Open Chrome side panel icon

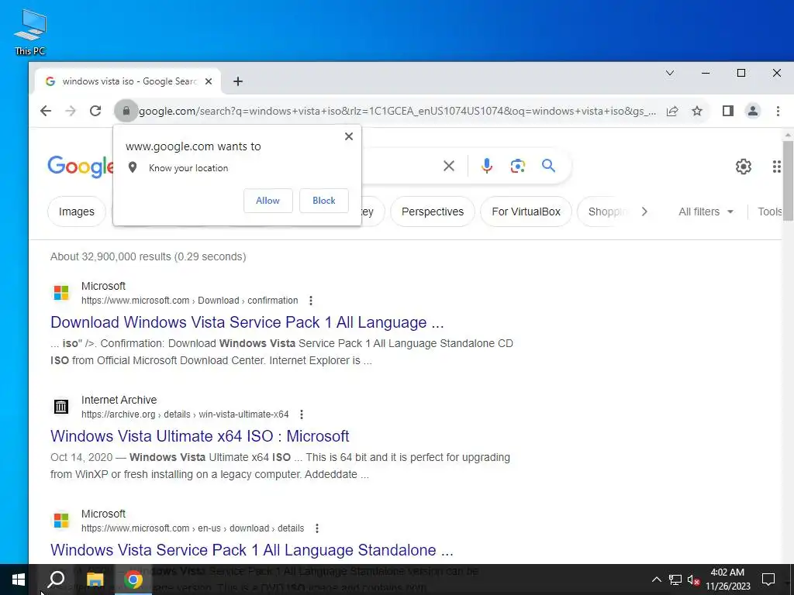[727, 111]
